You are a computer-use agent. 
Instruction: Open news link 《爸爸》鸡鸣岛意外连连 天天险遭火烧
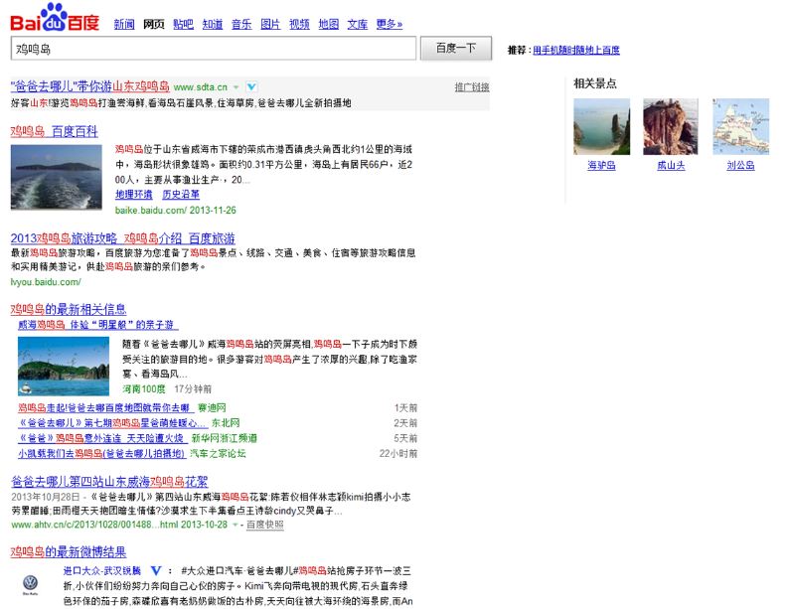[x=102, y=438]
